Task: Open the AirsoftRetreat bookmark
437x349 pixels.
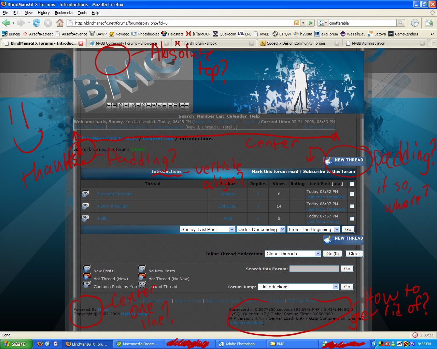Action: [x=38, y=34]
